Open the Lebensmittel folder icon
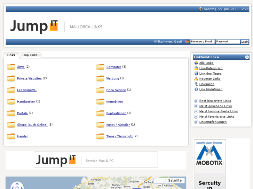This screenshot has width=253, height=189. coord(11,90)
